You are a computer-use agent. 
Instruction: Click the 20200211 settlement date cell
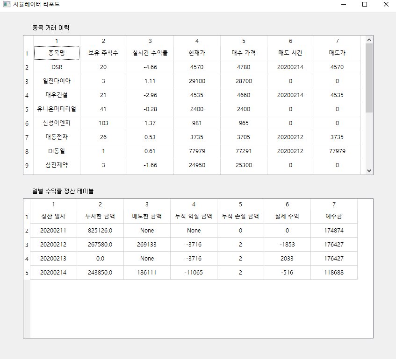point(54,231)
